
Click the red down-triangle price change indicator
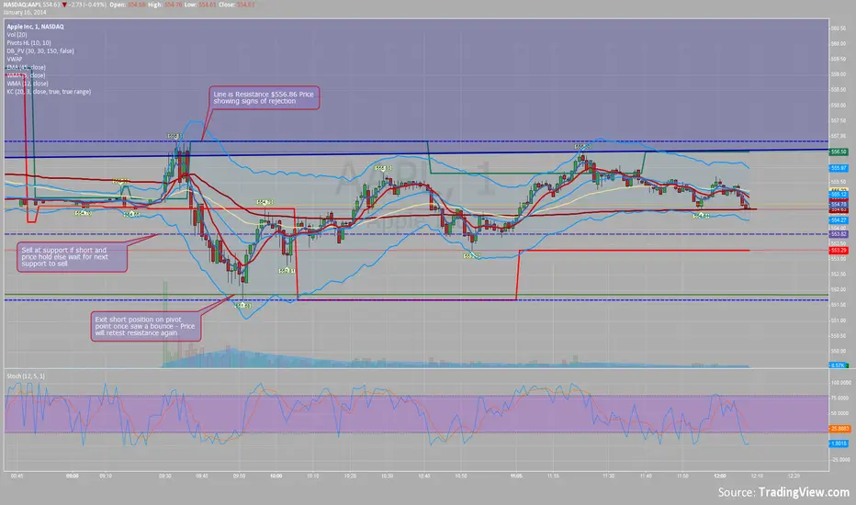65,5
